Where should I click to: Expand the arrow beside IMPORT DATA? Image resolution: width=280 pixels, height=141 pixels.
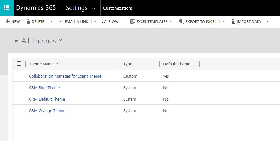tap(268, 21)
